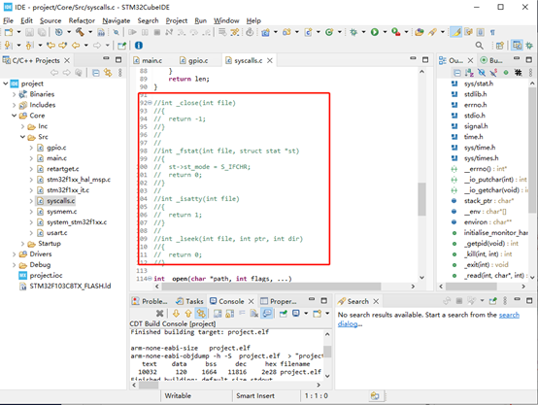Switch to the main.c editor tab
538x405 pixels.
click(x=148, y=60)
